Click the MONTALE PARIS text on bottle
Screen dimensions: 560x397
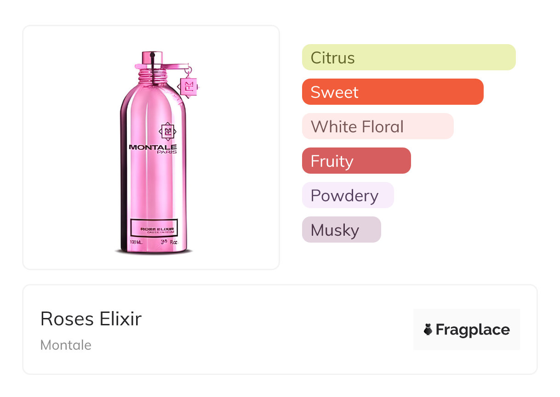[153, 148]
